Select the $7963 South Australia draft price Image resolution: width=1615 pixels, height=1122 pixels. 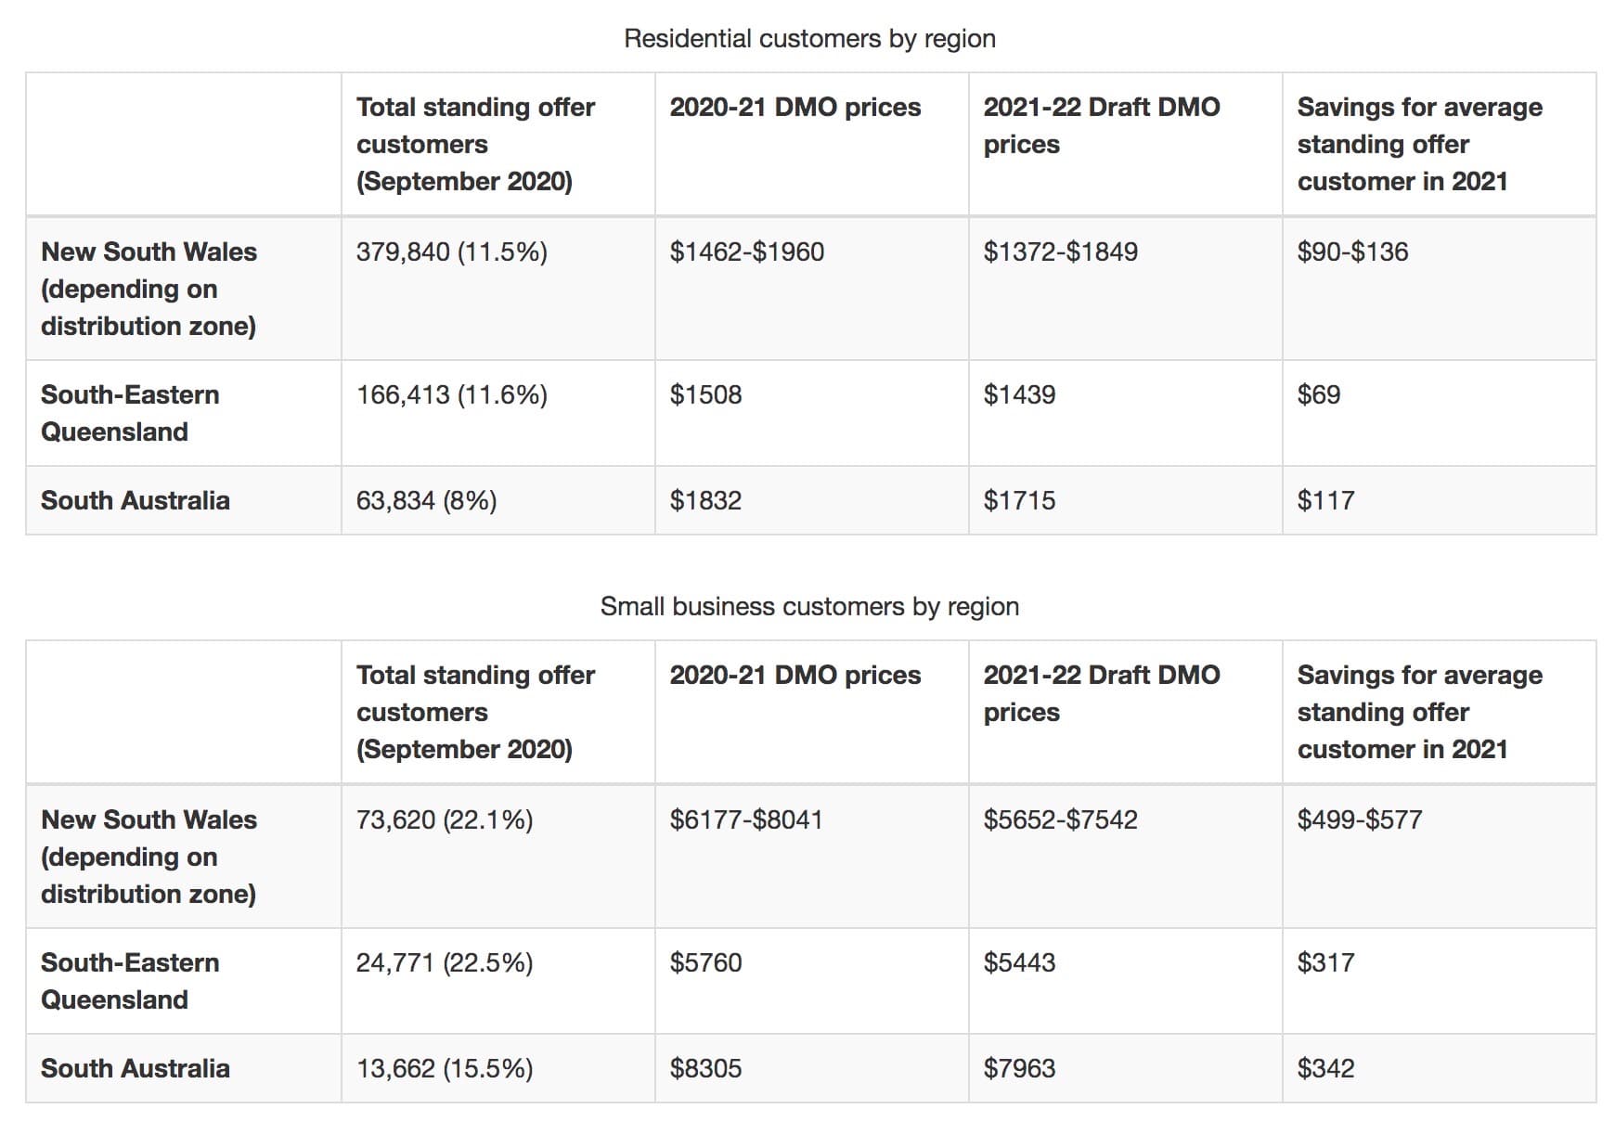(1021, 1067)
